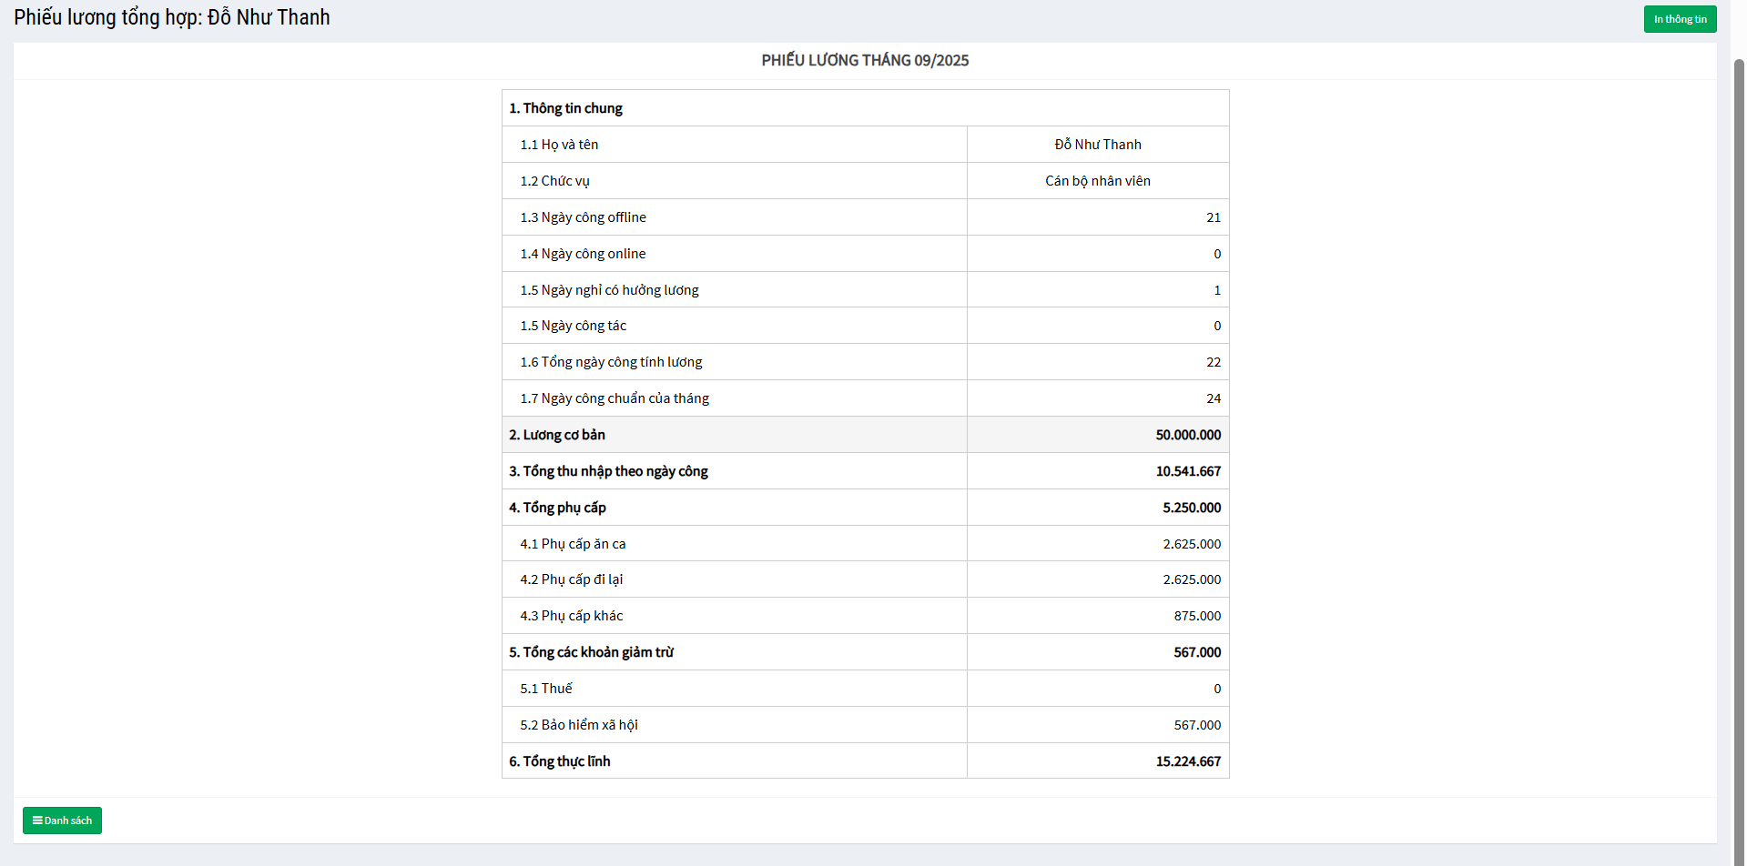Click the Tổng thực lĩnh amount 15.224.667
This screenshot has width=1747, height=866.
click(1187, 761)
